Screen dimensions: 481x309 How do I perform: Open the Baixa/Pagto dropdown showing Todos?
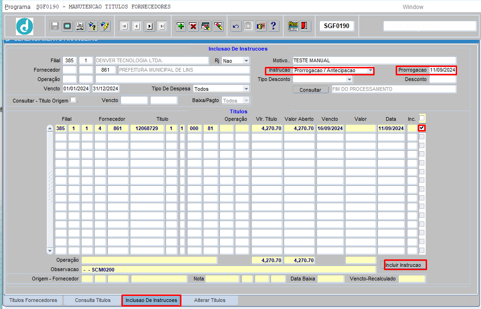pyautogui.click(x=246, y=101)
